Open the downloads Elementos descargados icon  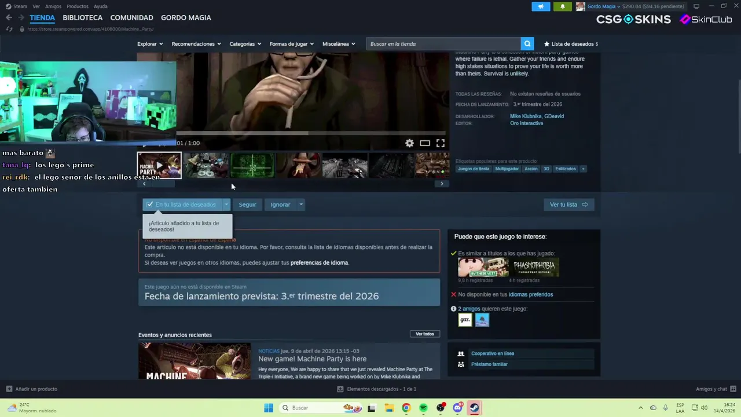point(340,389)
